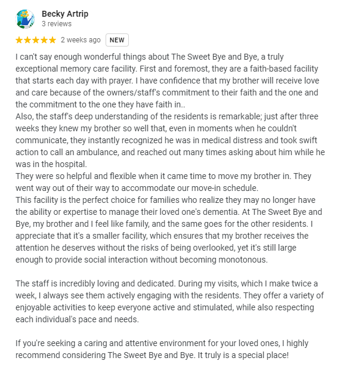The height and width of the screenshot is (370, 340).
Task: Click the fifth and last gold star
Action: (x=52, y=40)
